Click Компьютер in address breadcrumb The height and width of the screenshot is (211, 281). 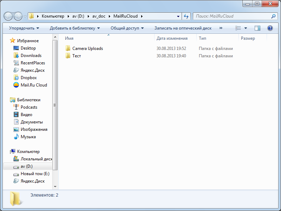pos(53,16)
